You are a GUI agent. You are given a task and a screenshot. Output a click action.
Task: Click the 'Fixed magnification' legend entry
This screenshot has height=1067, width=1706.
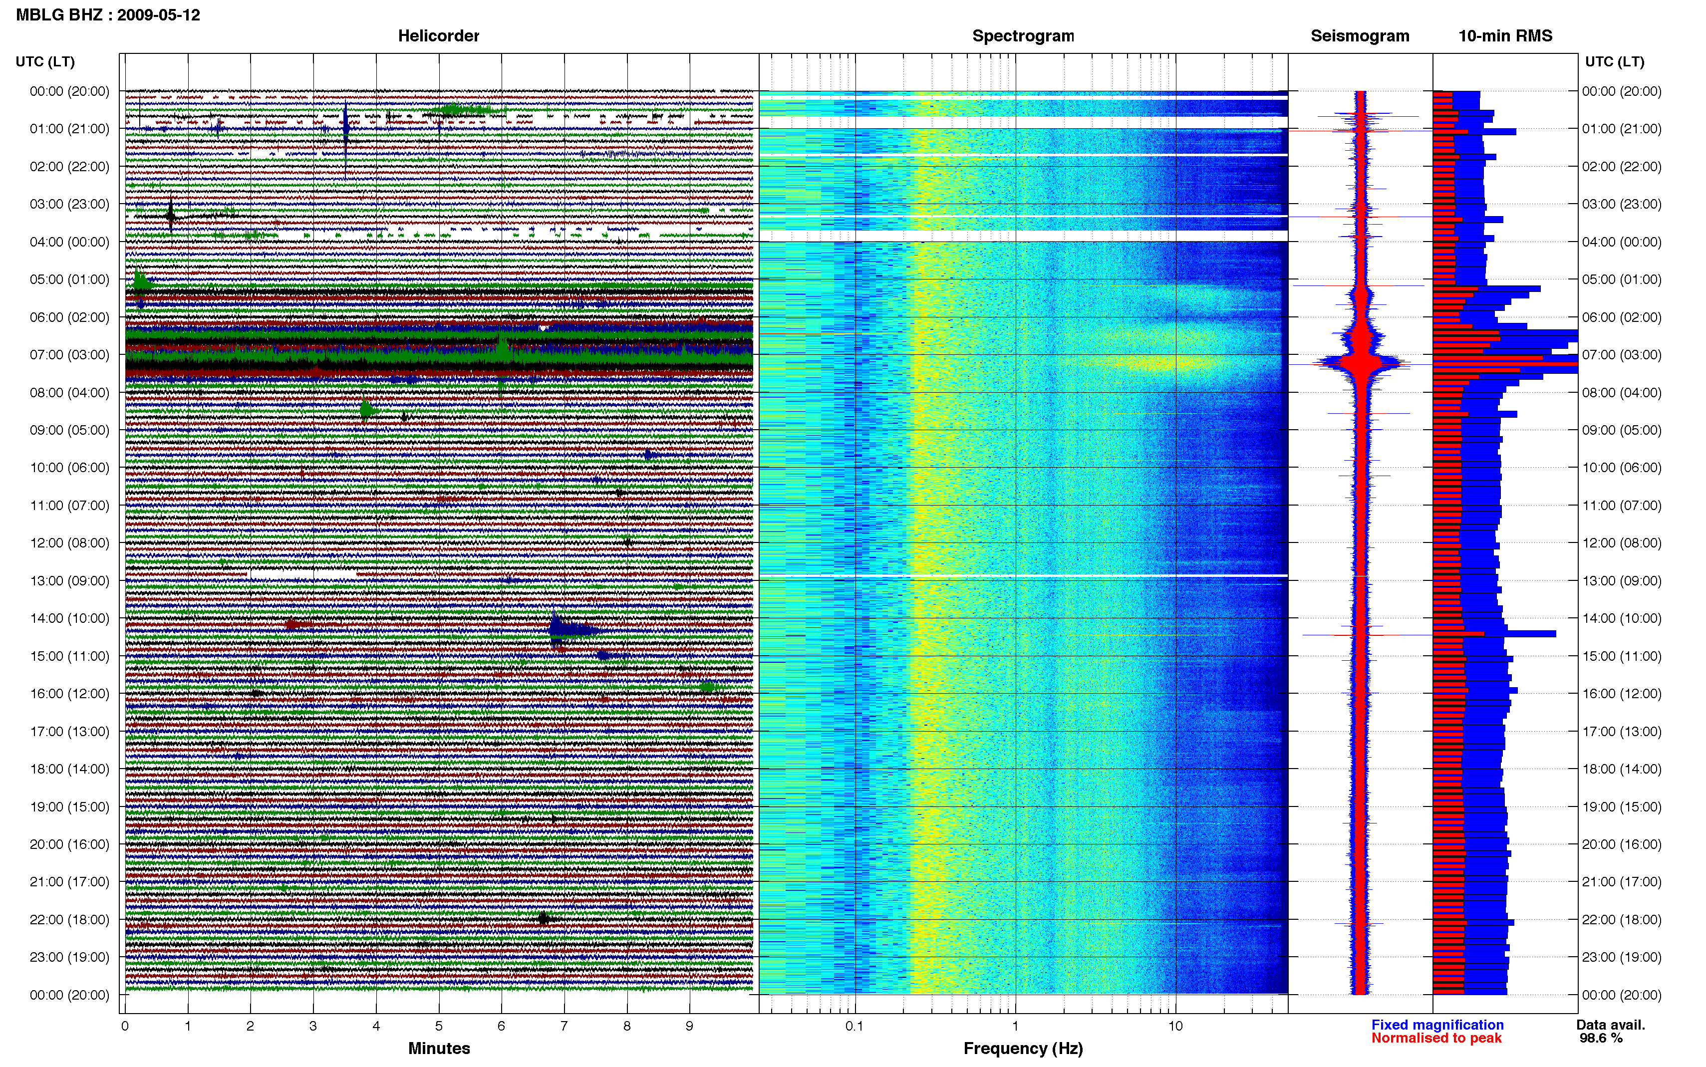pyautogui.click(x=1437, y=1025)
